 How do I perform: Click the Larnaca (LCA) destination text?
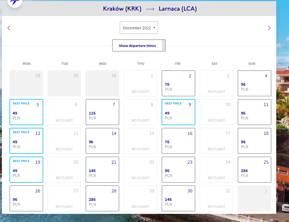tap(178, 9)
